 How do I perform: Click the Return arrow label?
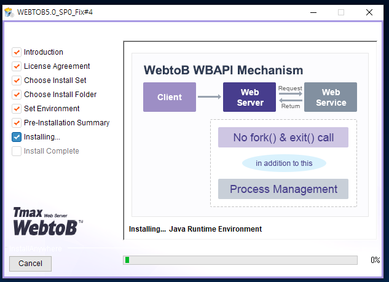coord(291,106)
